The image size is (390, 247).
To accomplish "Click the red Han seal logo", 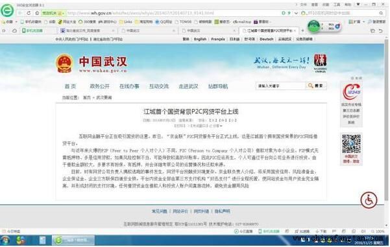I will point(320,60).
